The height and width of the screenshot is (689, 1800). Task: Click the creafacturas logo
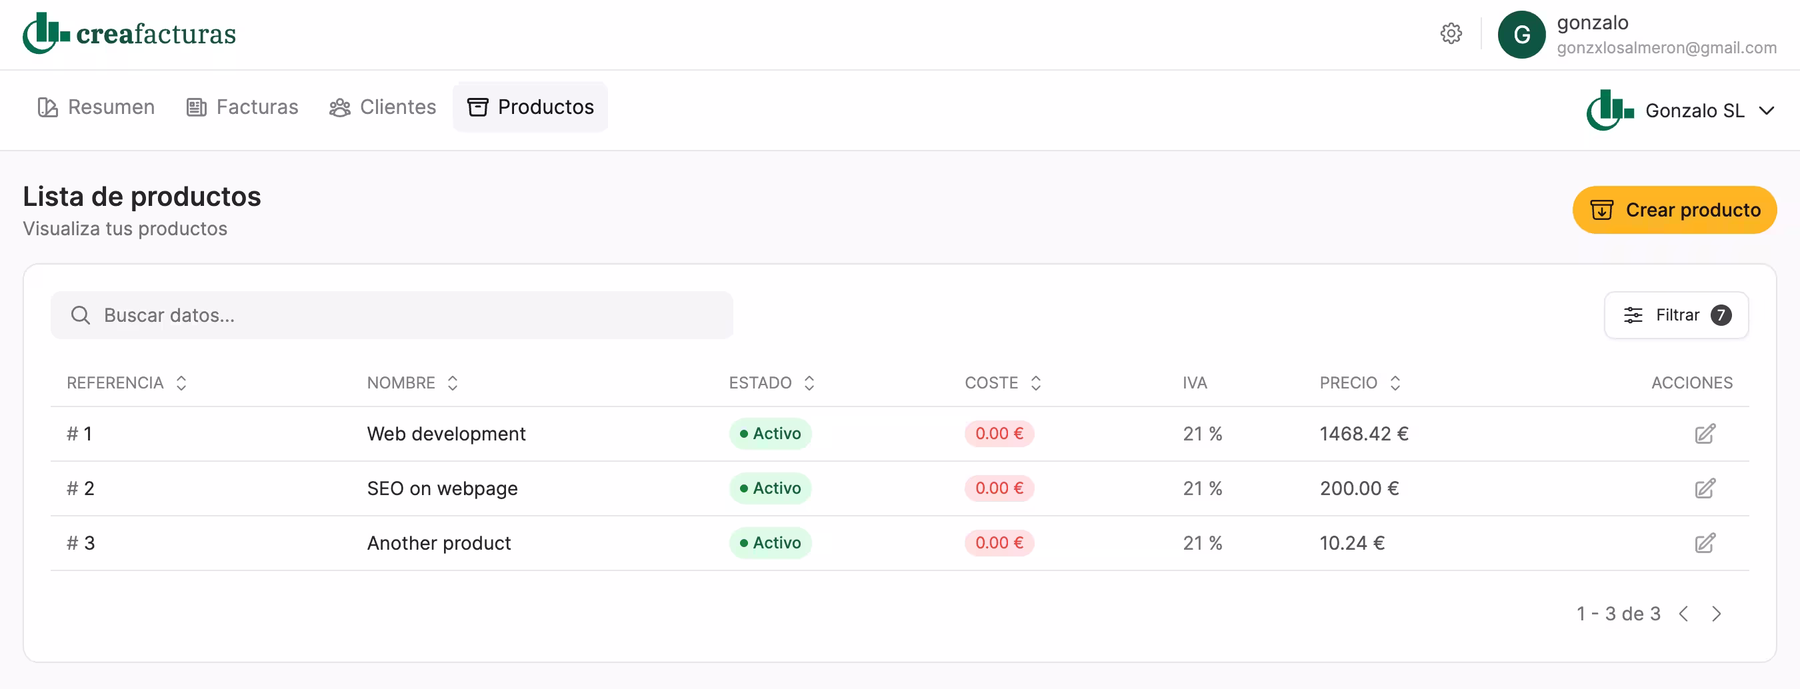[x=129, y=33]
